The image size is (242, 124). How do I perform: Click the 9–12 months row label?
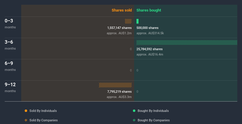tap(10, 87)
